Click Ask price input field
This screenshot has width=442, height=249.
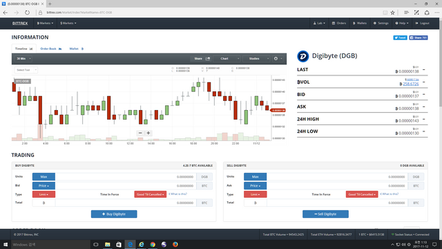(x=337, y=186)
